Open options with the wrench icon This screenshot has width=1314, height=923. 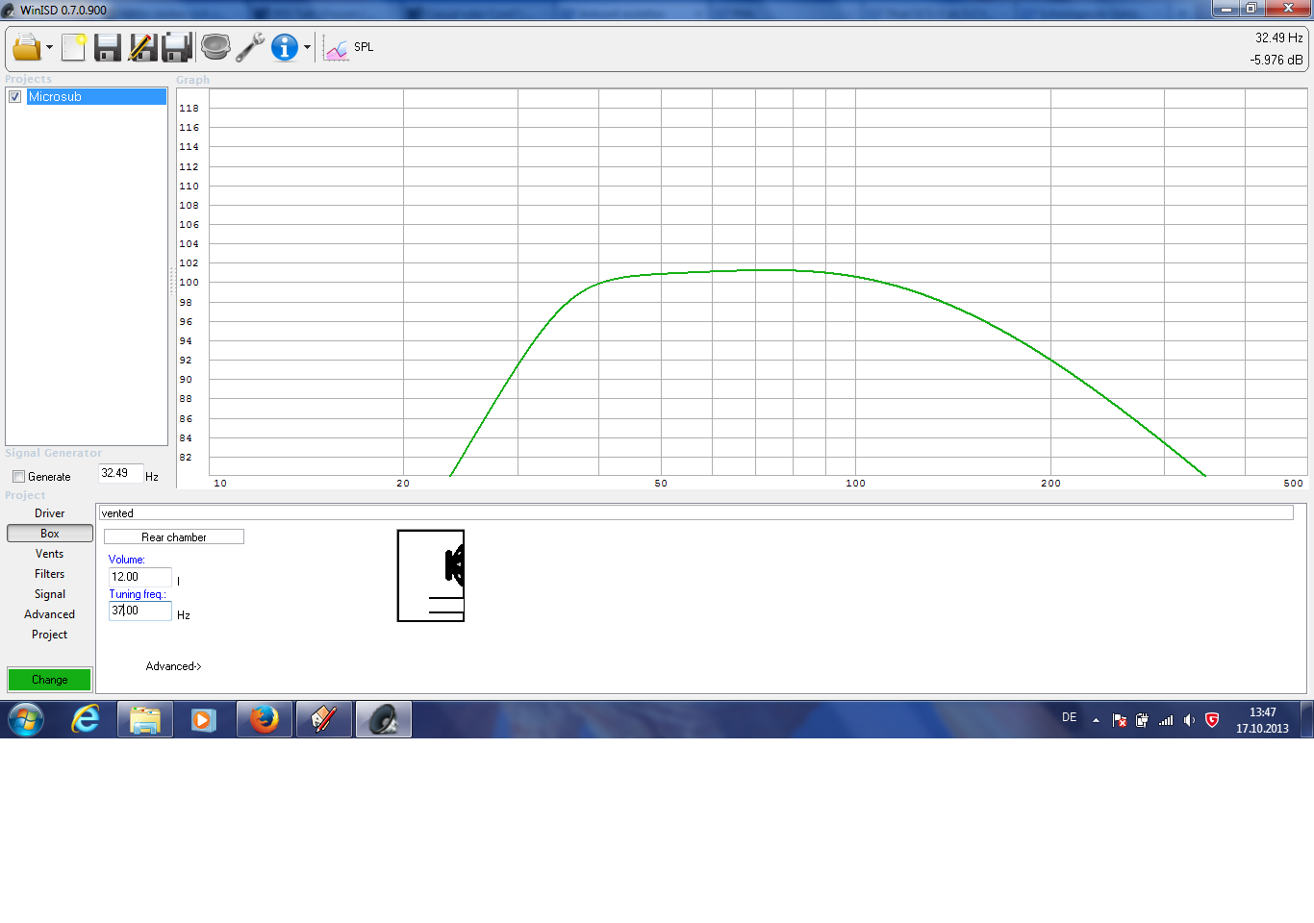250,47
